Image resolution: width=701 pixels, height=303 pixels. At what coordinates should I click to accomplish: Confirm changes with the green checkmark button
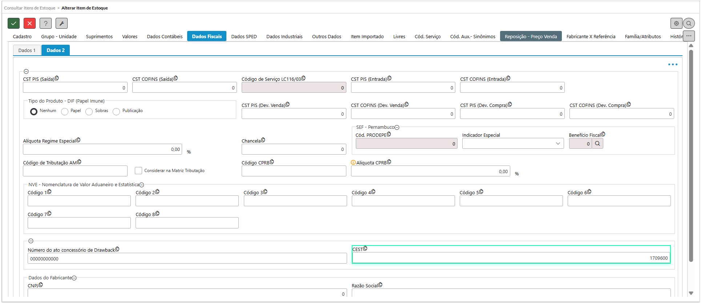(x=13, y=23)
